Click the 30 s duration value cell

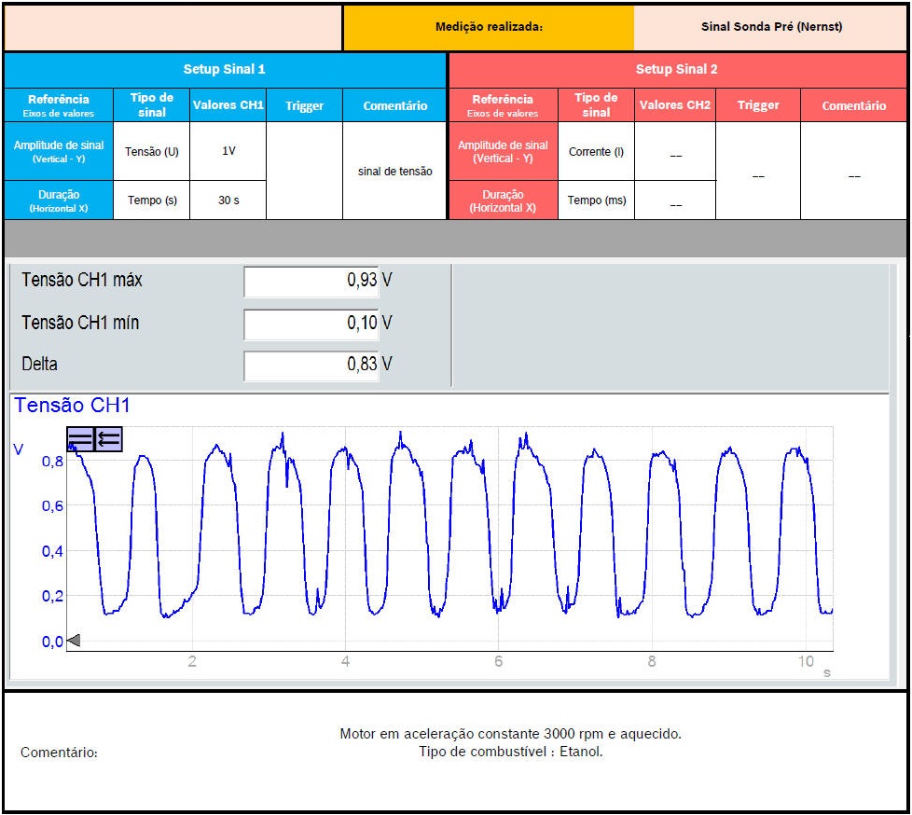click(228, 200)
